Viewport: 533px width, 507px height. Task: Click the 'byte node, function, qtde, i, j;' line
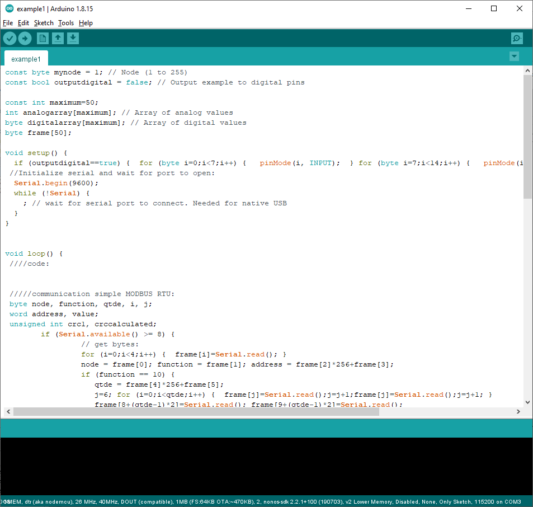tap(81, 304)
